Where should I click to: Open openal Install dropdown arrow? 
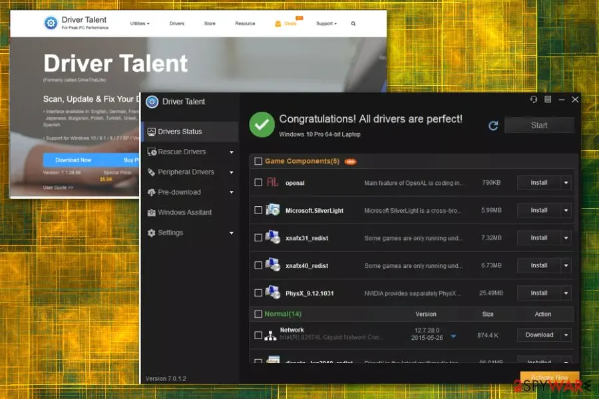coord(566,183)
